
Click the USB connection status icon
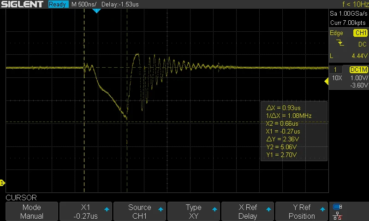tap(338, 207)
